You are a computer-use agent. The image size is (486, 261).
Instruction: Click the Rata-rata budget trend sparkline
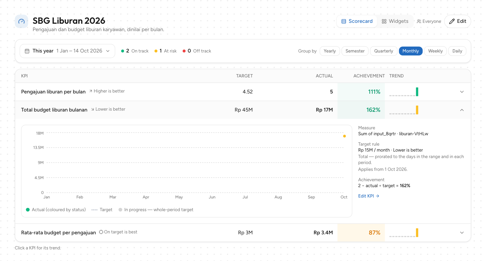(404, 233)
